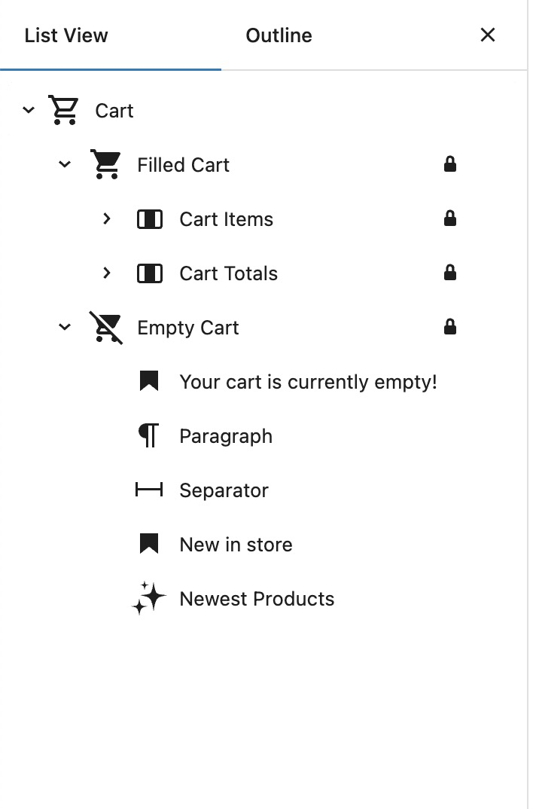Select the Newest Products block label

click(x=257, y=599)
